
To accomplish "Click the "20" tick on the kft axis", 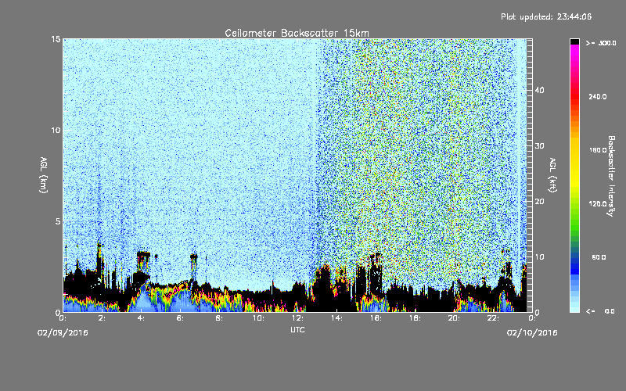I will point(539,202).
